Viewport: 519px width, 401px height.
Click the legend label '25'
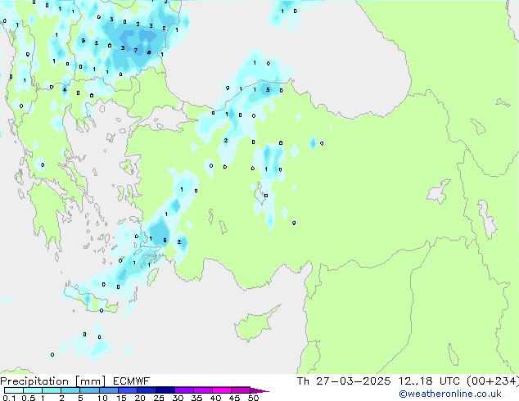coord(159,398)
